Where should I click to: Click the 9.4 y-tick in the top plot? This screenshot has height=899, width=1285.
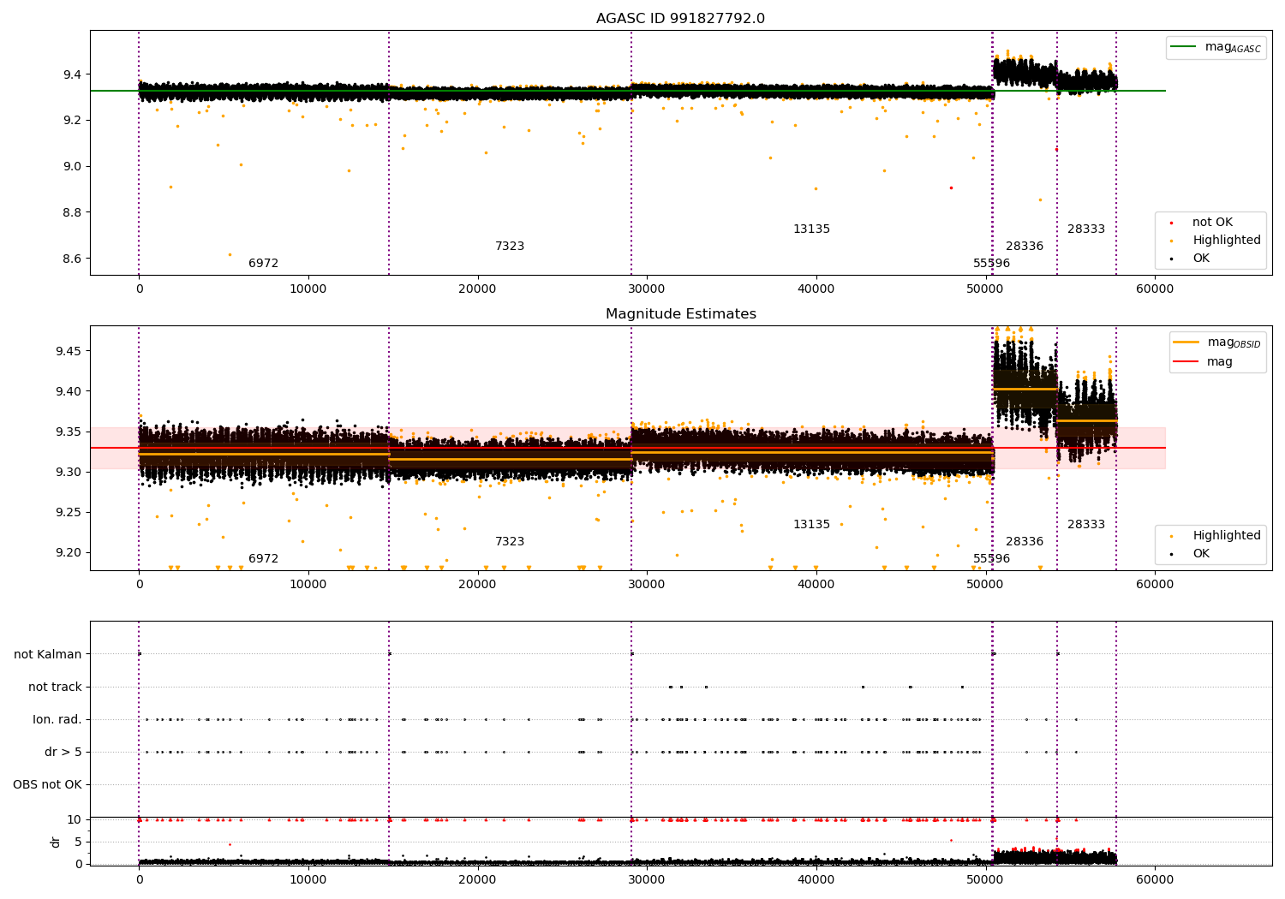pos(73,74)
